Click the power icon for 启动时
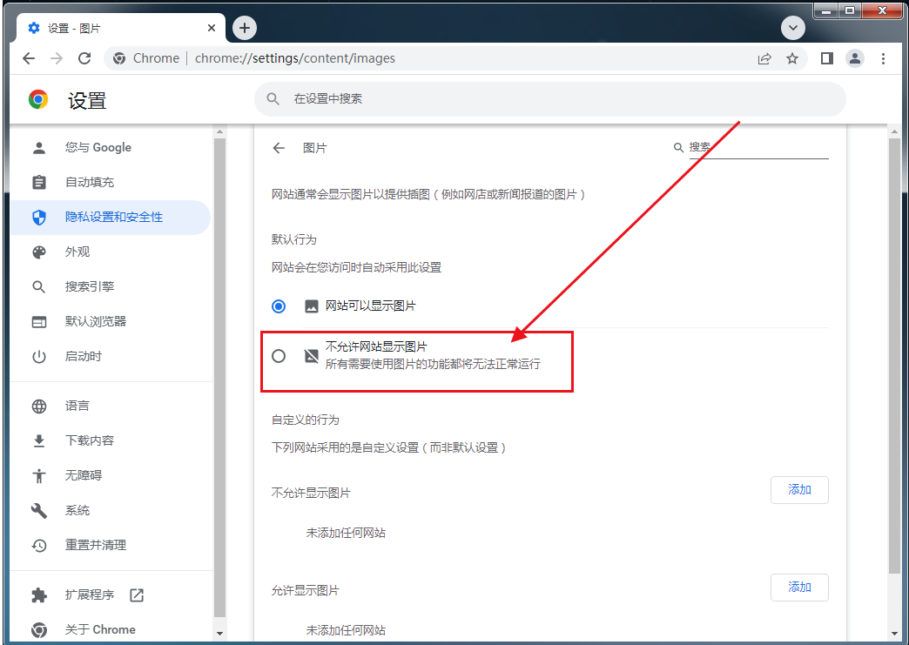 (x=39, y=356)
